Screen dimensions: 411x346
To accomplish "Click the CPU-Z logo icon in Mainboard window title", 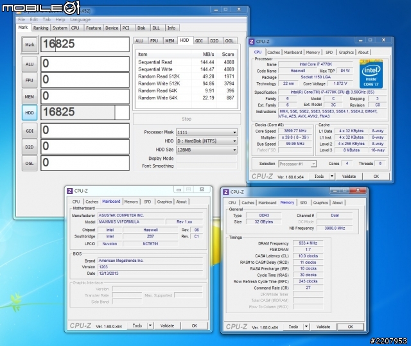I will [69, 191].
